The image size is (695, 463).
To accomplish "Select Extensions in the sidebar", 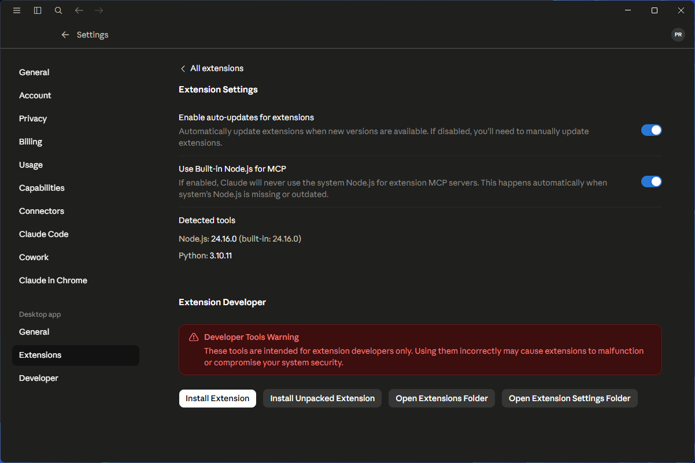I will click(x=76, y=355).
